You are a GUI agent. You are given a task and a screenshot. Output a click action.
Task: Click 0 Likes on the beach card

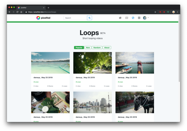point(36,86)
